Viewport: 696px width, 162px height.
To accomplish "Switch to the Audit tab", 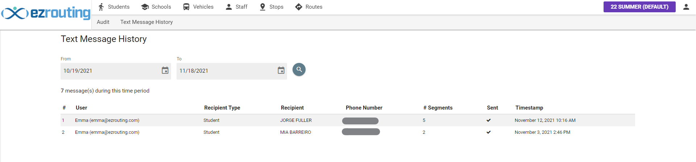I will pyautogui.click(x=103, y=22).
